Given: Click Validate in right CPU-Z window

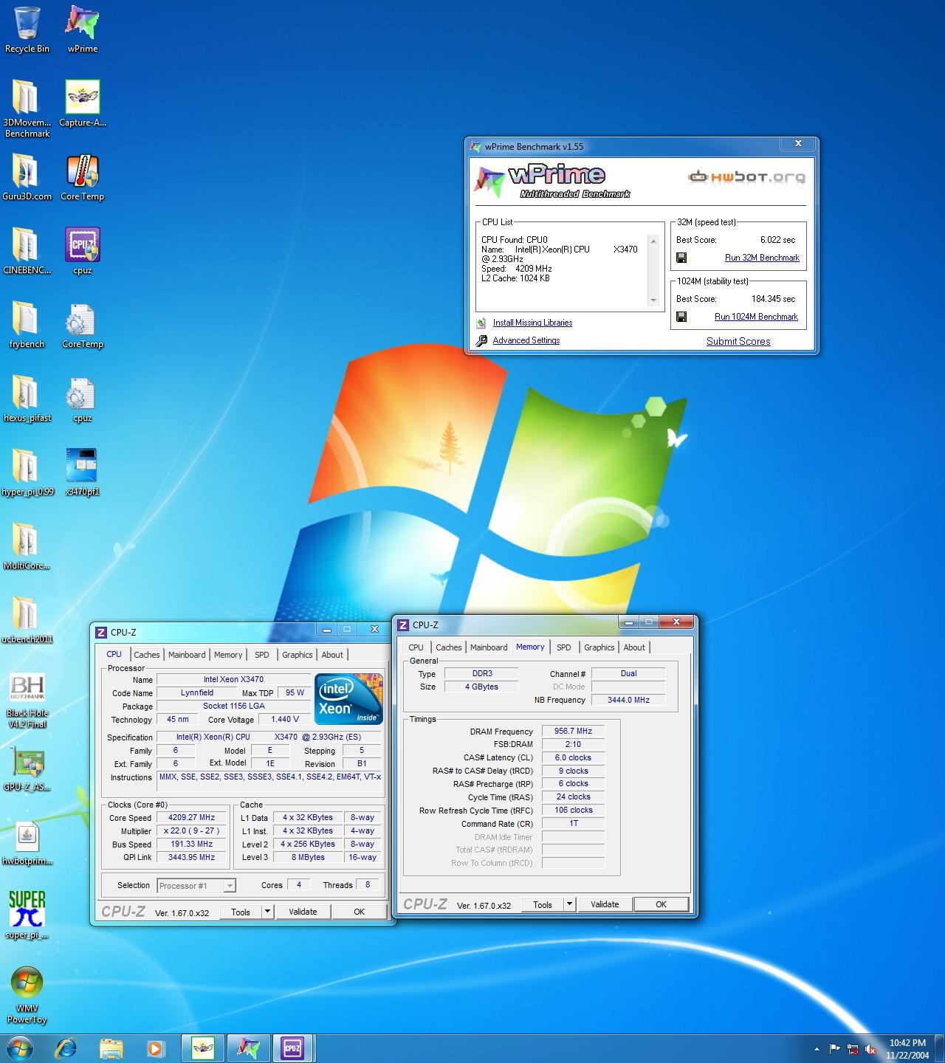Looking at the screenshot, I should click(605, 904).
